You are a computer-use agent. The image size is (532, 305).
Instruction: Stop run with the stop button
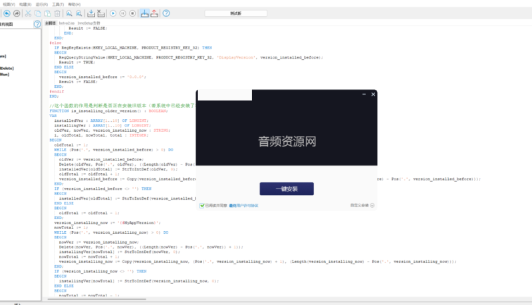pyautogui.click(x=132, y=13)
